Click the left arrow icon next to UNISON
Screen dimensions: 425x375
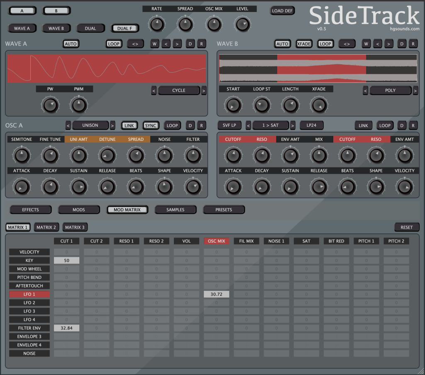pyautogui.click(x=68, y=125)
